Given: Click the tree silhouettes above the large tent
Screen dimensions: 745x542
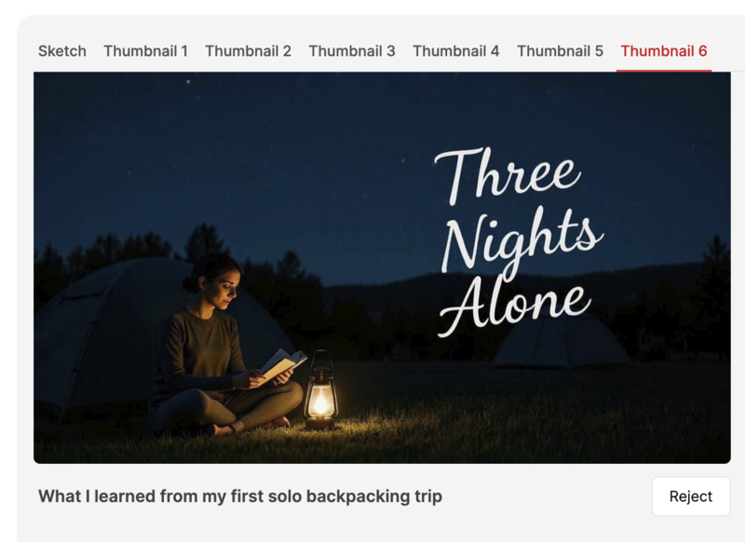Looking at the screenshot, I should pos(142,247).
